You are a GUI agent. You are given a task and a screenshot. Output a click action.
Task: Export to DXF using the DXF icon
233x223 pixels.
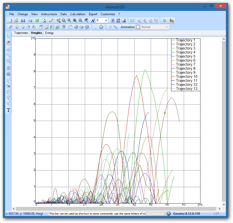click(118, 20)
